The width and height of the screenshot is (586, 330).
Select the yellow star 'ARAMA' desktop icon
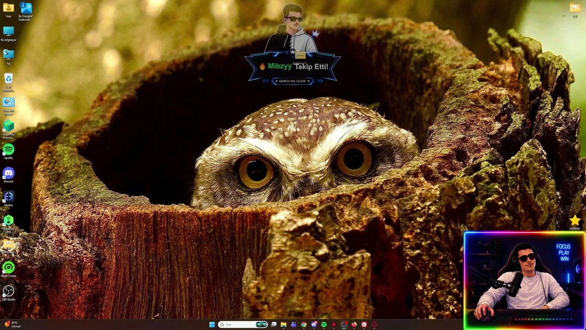(x=575, y=223)
